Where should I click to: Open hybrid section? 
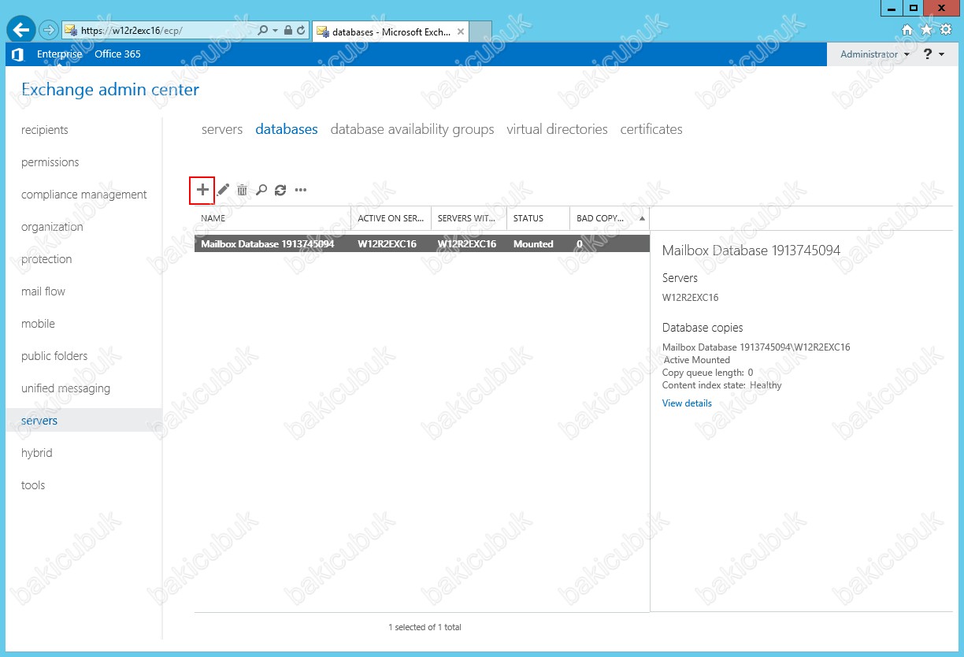coord(37,453)
